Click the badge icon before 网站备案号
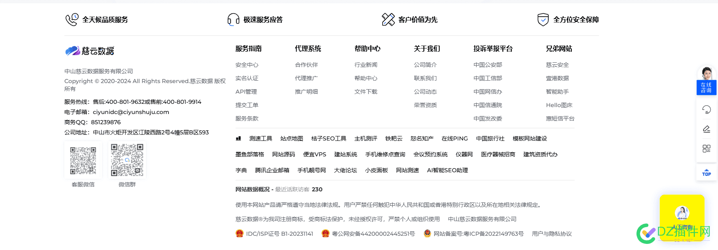 tap(427, 234)
